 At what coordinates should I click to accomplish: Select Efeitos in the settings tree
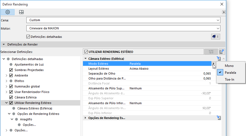pyautogui.click(x=19, y=81)
